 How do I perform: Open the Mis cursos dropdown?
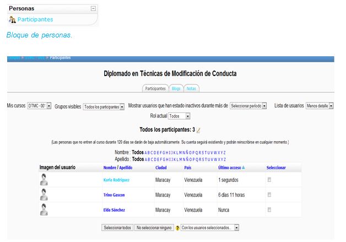pyautogui.click(x=39, y=106)
